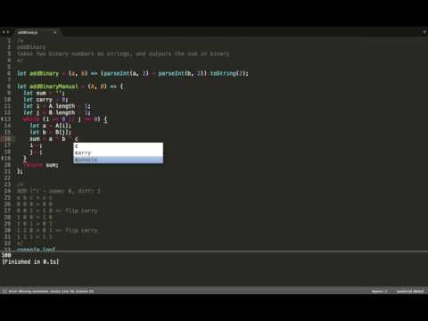
Task: Click the fold marker at line 19
Action: 2,159
